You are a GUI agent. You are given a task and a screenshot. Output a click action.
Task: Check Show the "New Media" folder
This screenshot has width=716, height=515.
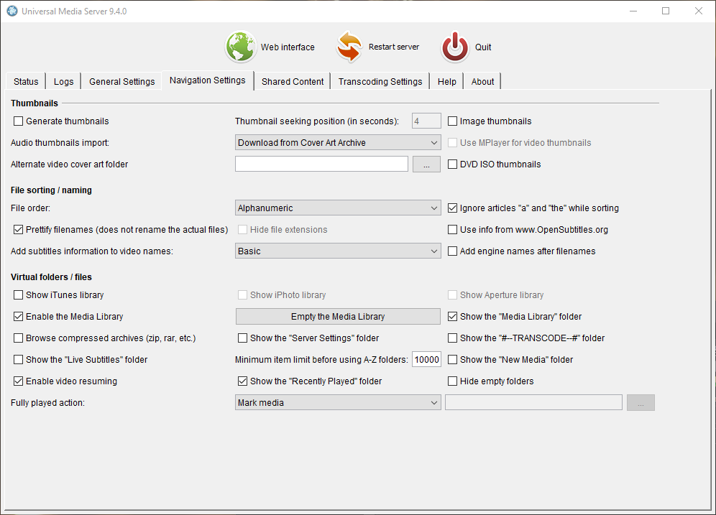(452, 359)
